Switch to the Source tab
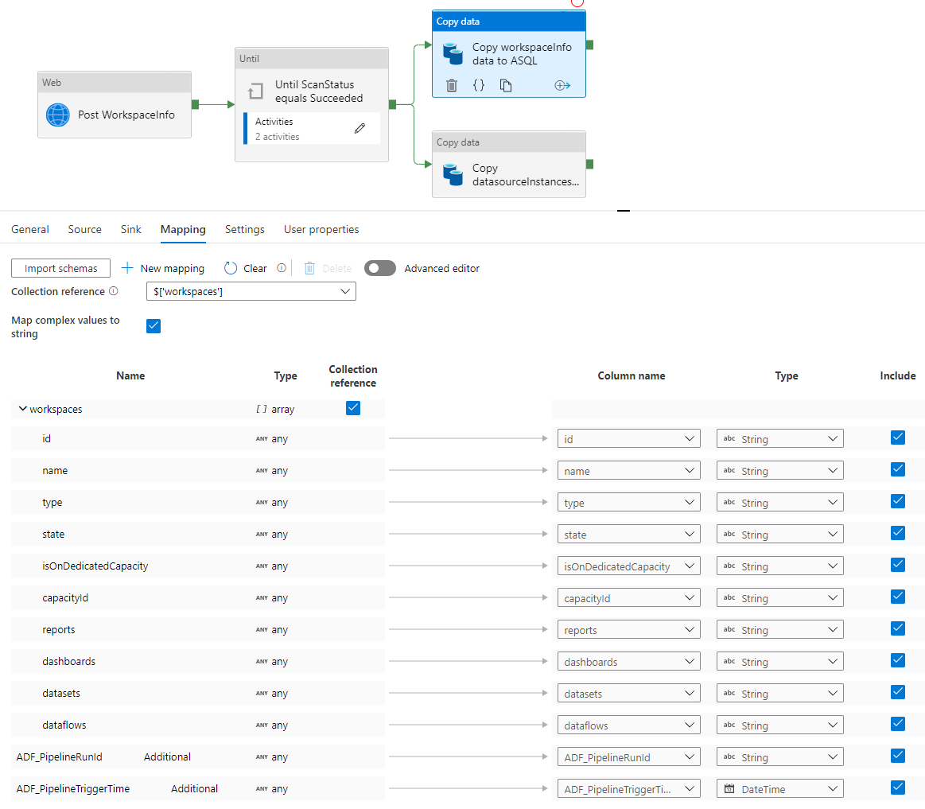Viewport: 925px width, 809px height. (x=84, y=229)
